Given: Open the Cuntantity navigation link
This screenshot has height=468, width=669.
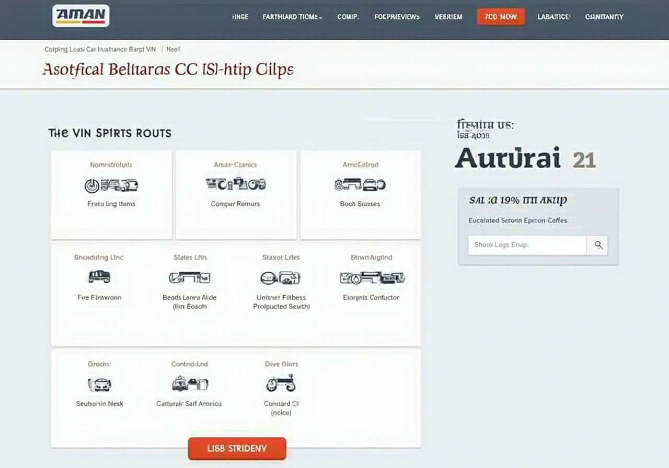Looking at the screenshot, I should [604, 17].
